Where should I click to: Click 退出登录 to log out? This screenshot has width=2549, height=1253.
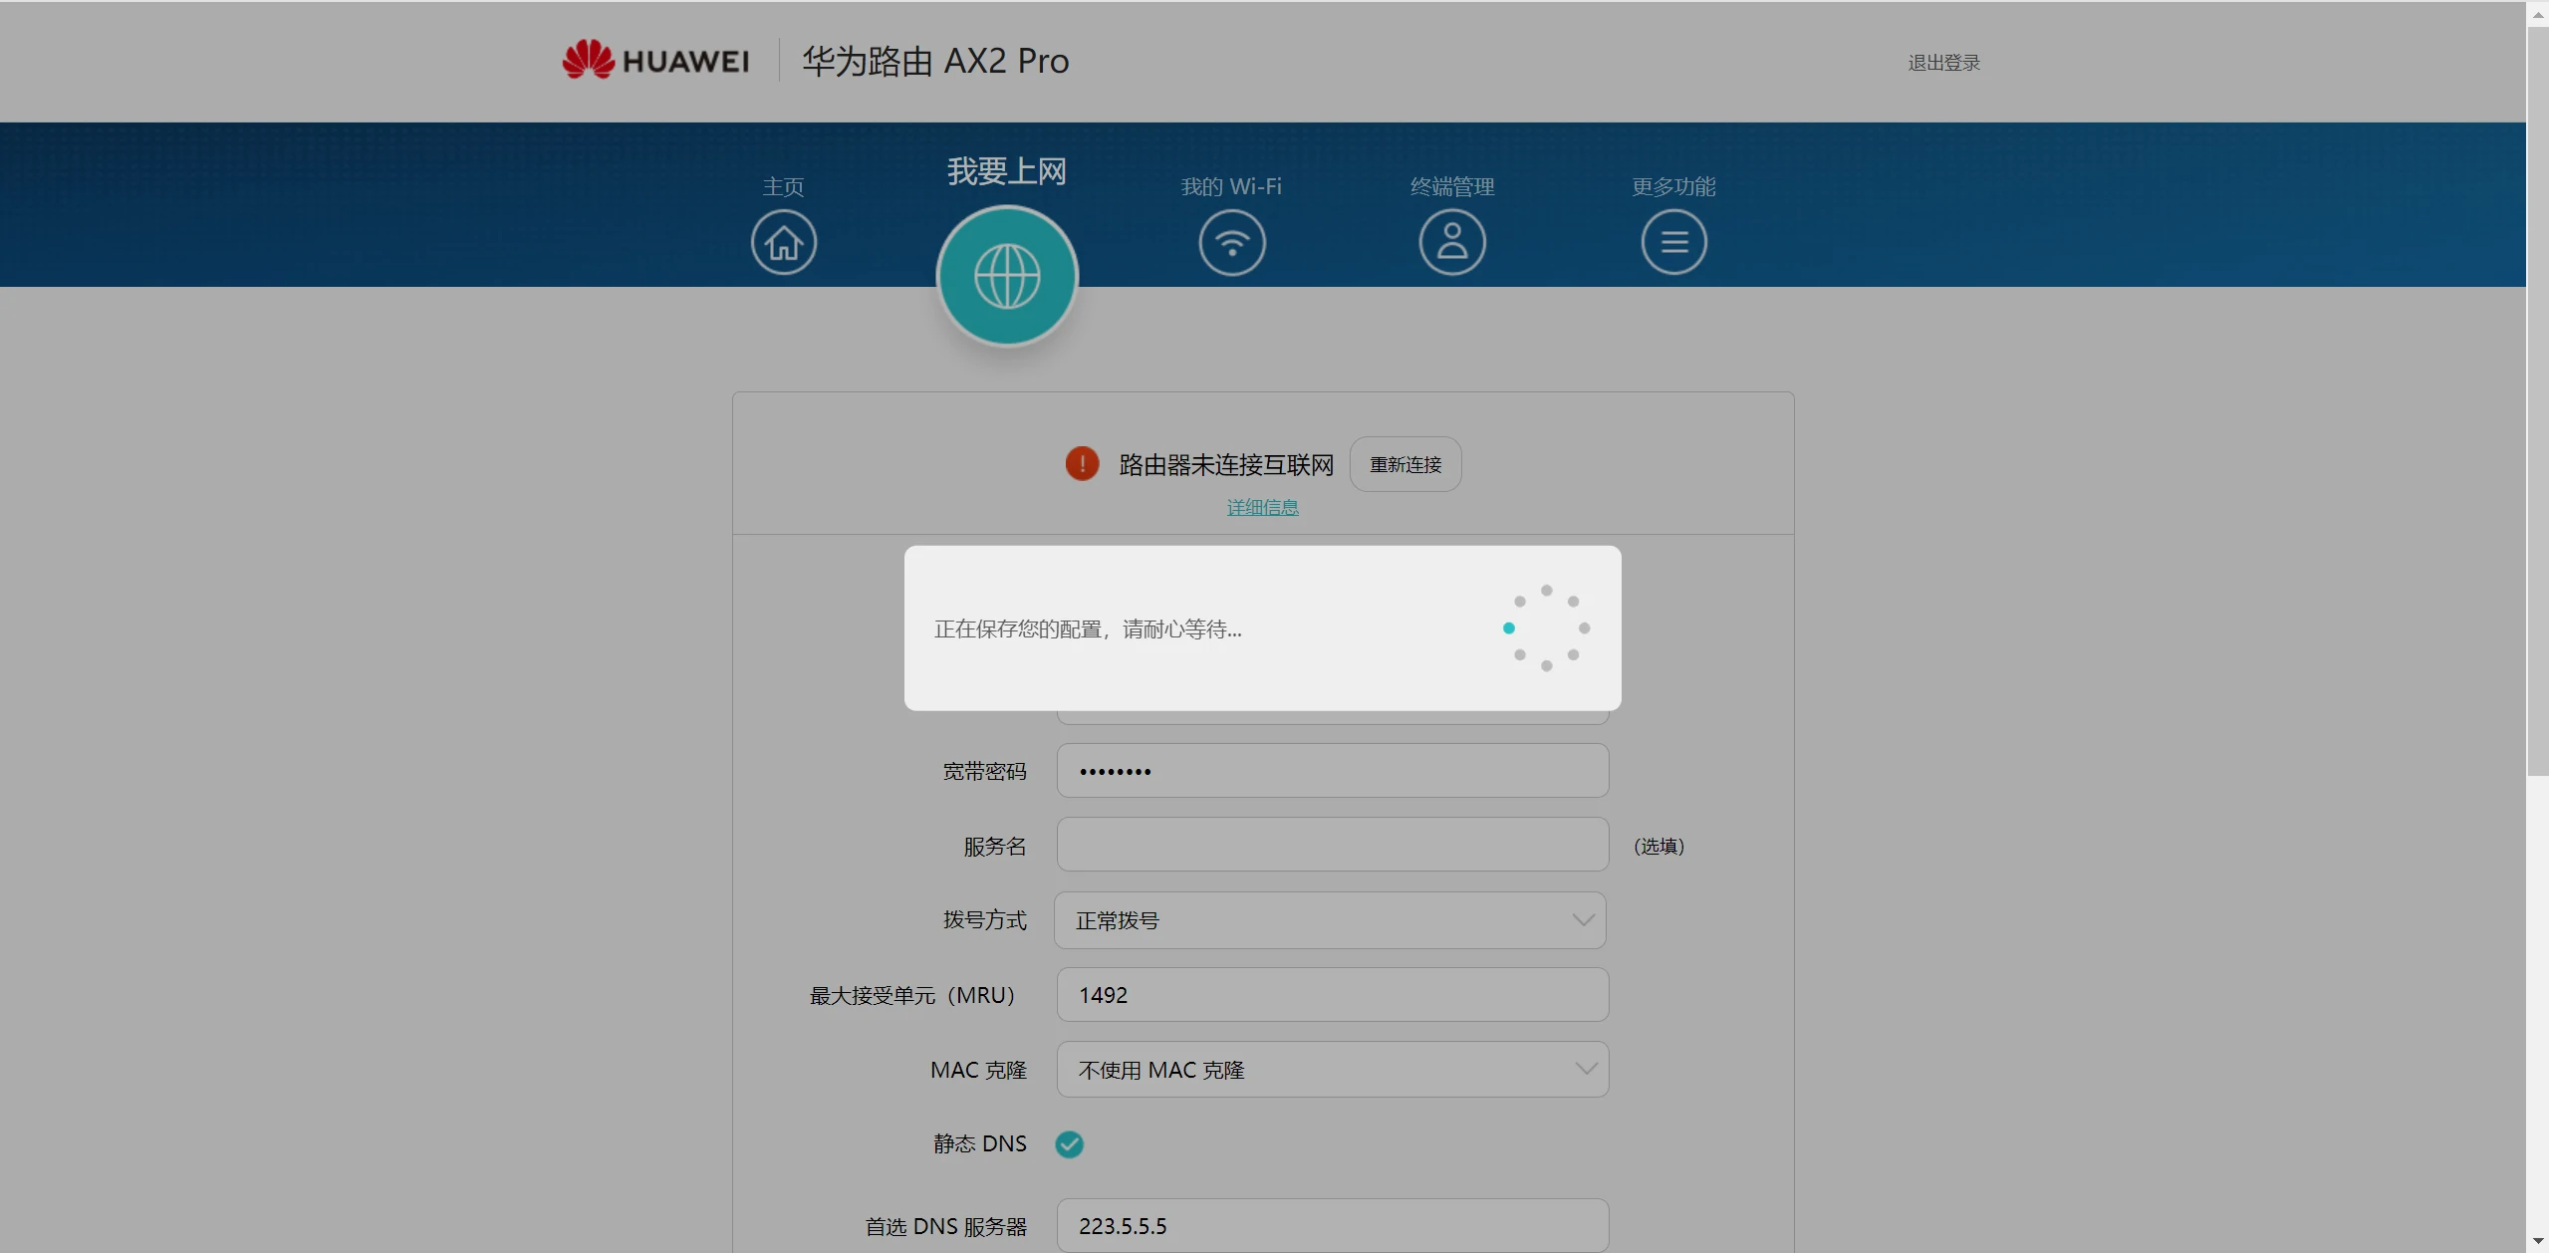pos(1943,63)
